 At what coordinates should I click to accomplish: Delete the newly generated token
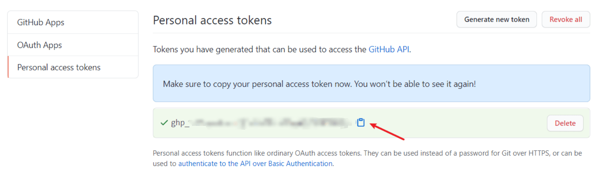tap(565, 123)
